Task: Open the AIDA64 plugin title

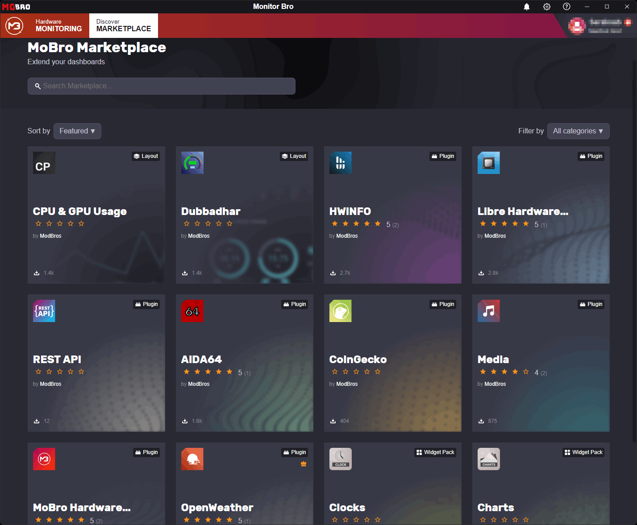Action: [201, 360]
